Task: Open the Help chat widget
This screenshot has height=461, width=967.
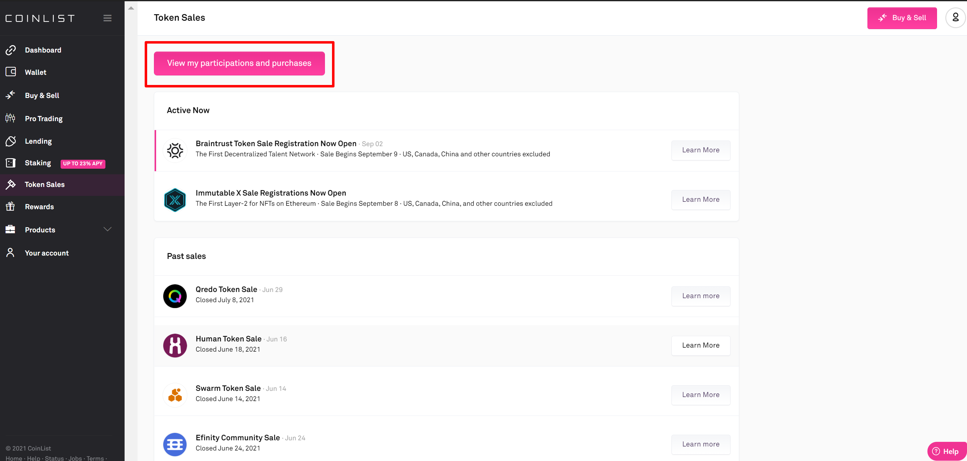Action: (x=946, y=451)
